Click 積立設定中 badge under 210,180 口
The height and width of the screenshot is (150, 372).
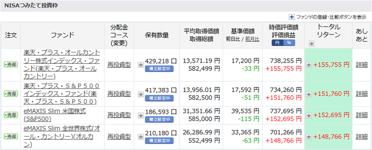(159, 141)
